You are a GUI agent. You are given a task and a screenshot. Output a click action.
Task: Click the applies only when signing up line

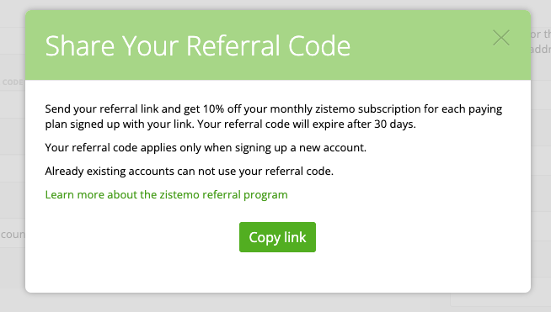[x=206, y=148]
